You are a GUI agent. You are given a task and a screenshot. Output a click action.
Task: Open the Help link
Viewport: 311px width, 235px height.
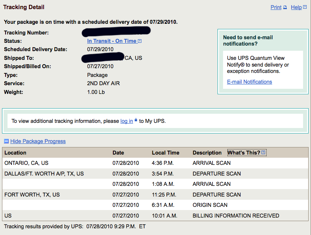click(x=296, y=8)
